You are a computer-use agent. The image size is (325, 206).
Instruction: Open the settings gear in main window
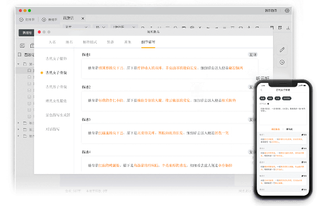pyautogui.click(x=287, y=11)
